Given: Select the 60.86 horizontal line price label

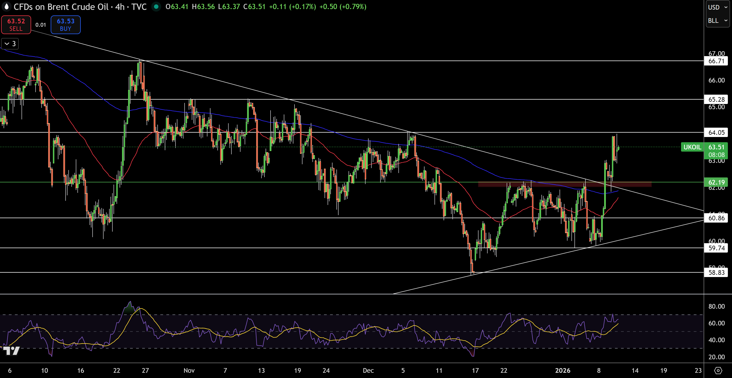Looking at the screenshot, I should coord(716,218).
